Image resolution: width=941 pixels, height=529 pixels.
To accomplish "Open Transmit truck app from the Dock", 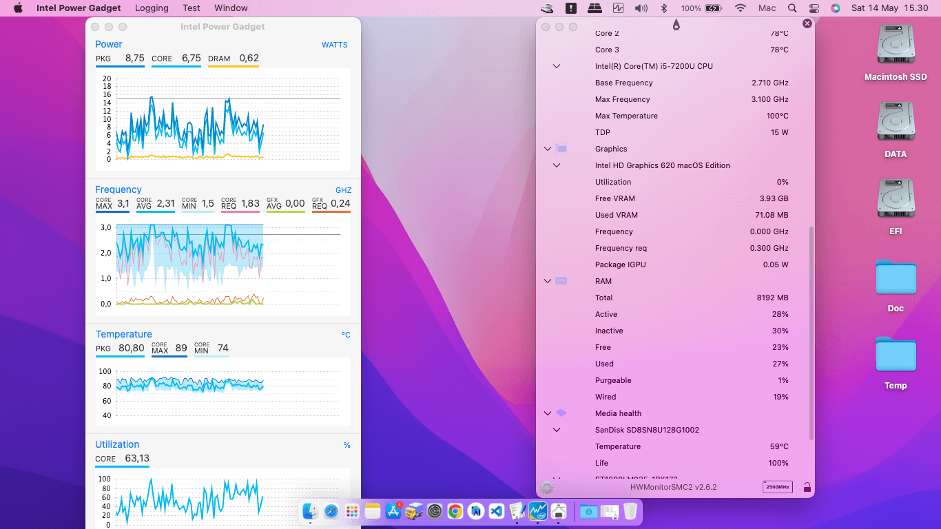I will pyautogui.click(x=414, y=511).
